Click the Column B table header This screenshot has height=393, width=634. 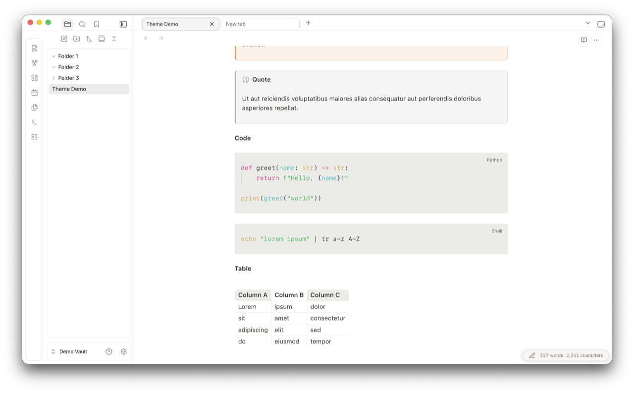point(289,295)
